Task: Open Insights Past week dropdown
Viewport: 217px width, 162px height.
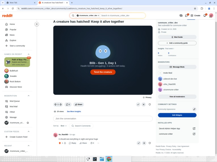Action: [x=170, y=49]
